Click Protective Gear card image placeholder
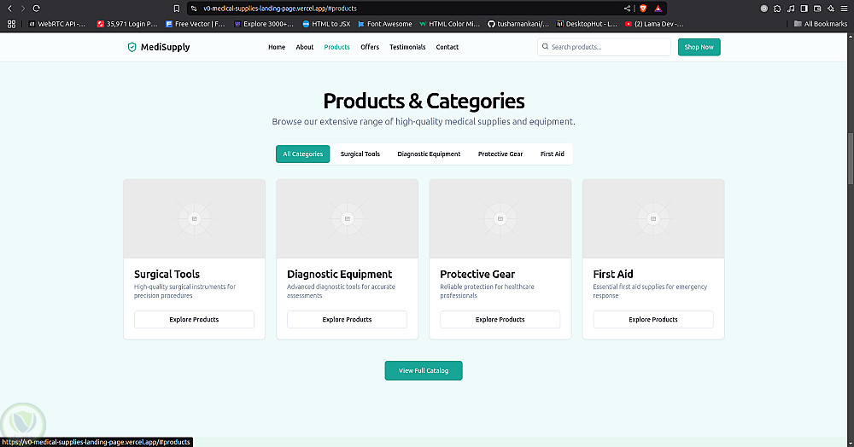This screenshot has height=447, width=854. point(500,218)
